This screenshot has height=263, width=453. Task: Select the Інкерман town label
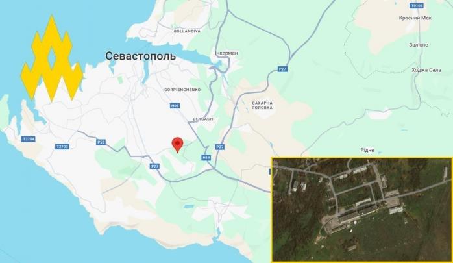coord(226,53)
